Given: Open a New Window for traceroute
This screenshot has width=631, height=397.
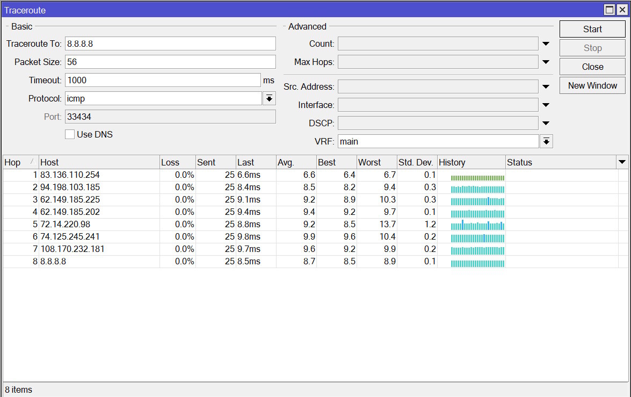Looking at the screenshot, I should pos(592,85).
